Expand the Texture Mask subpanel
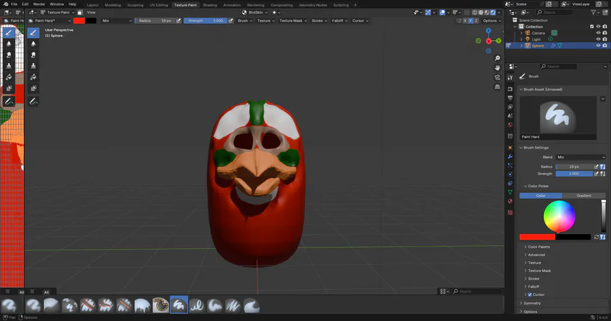Viewport: 611px width, 321px height. pos(539,271)
